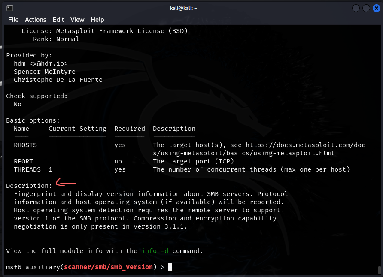This screenshot has height=277, width=383.
Task: Click the maximize window circle button
Action: tap(366, 8)
